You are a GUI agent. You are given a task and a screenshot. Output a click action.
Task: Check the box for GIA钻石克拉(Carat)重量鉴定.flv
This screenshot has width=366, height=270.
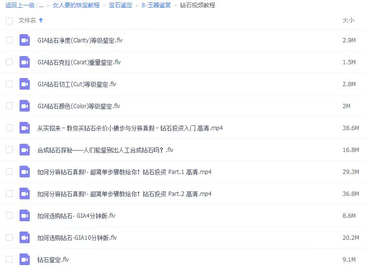pos(9,62)
